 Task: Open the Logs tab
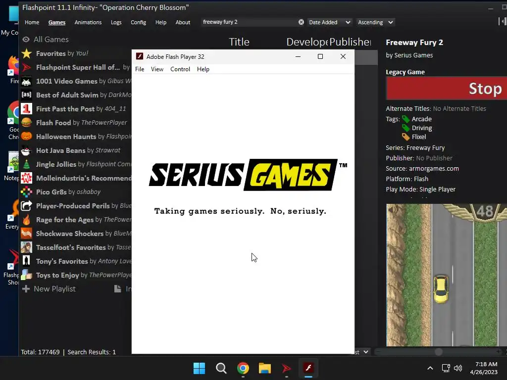coord(116,22)
